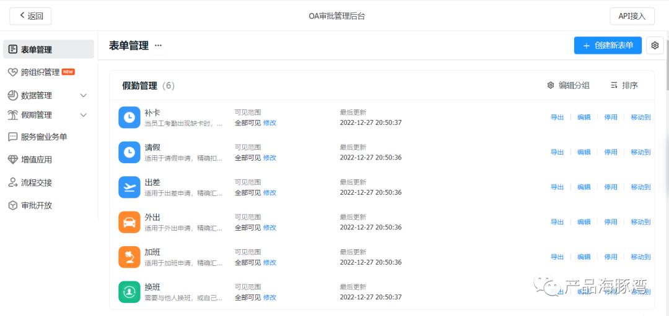This screenshot has height=316, width=669.
Task: Click 修改 visibility for 补卡
Action: (269, 122)
